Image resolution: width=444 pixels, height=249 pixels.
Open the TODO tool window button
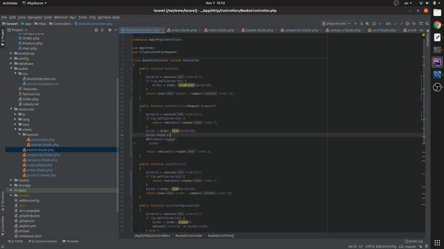16,241
